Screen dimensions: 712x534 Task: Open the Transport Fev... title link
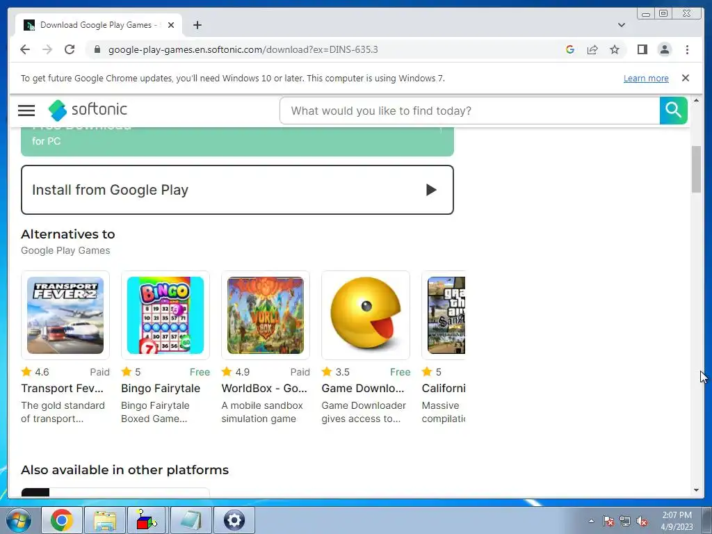click(62, 388)
